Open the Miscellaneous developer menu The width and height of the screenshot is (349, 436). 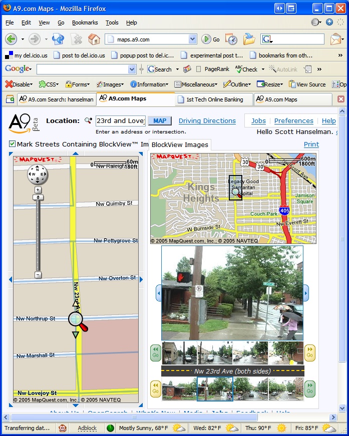[196, 84]
